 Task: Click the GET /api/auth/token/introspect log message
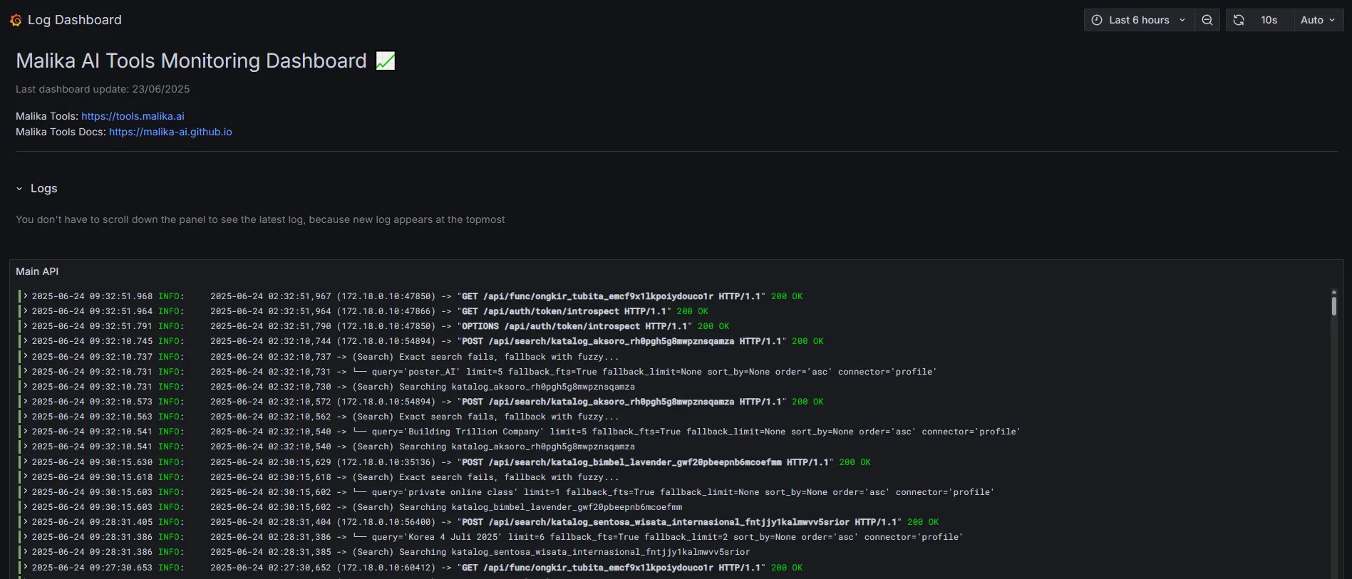pos(459,311)
